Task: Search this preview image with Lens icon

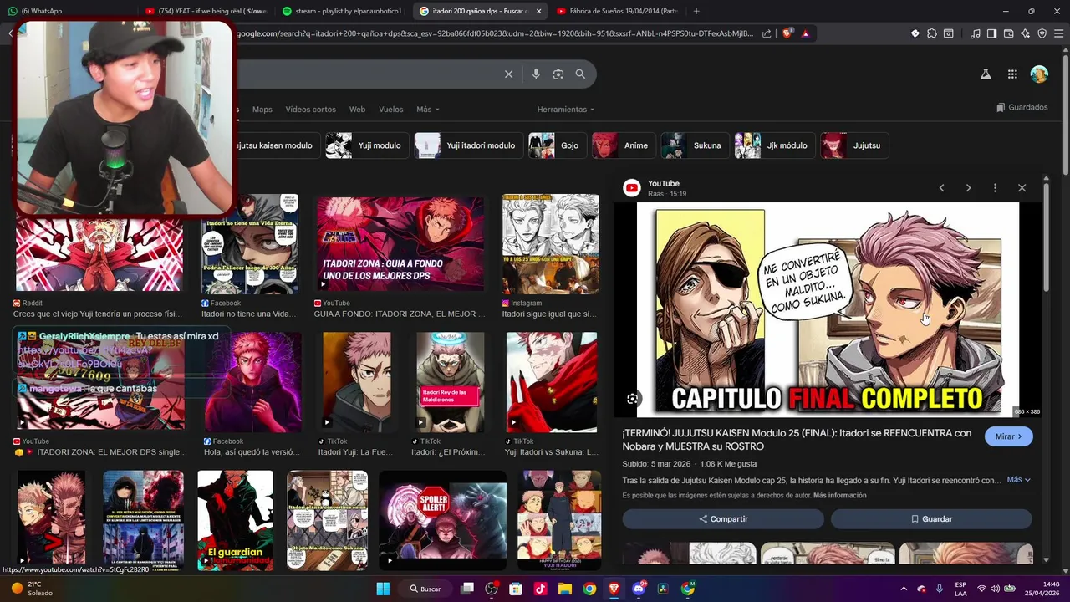Action: [x=633, y=399]
